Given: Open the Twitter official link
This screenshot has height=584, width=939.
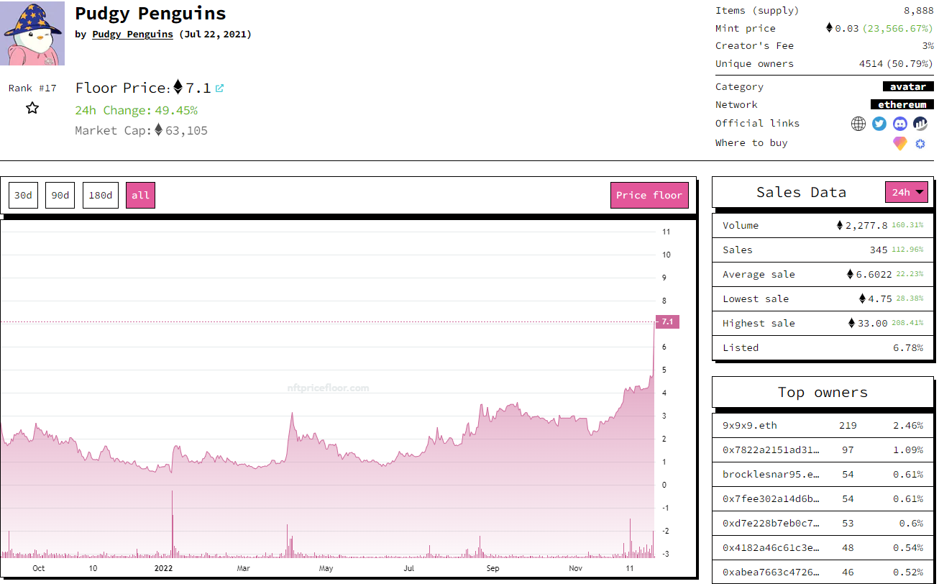Looking at the screenshot, I should pyautogui.click(x=879, y=124).
